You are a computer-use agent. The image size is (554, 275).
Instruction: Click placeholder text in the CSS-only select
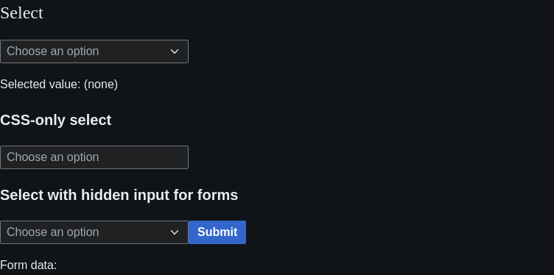tap(52, 157)
